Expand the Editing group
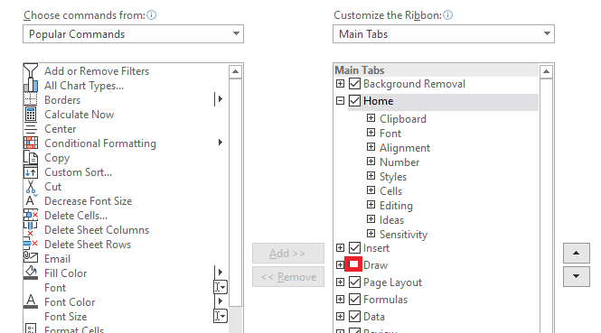This screenshot has height=333, width=601. (x=371, y=205)
